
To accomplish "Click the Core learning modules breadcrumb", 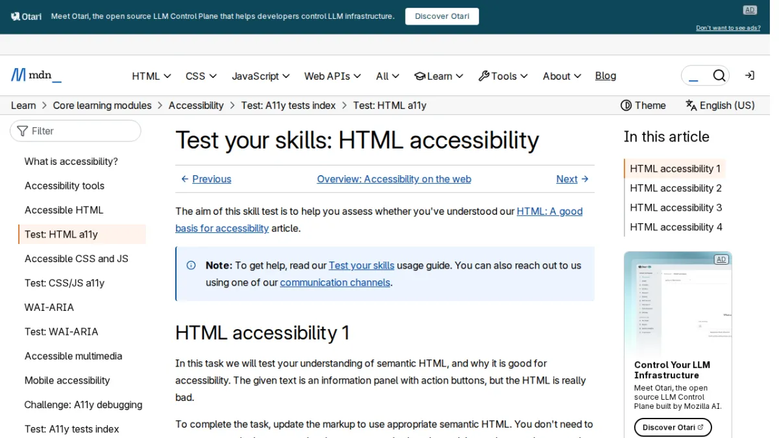I will click(x=103, y=105).
